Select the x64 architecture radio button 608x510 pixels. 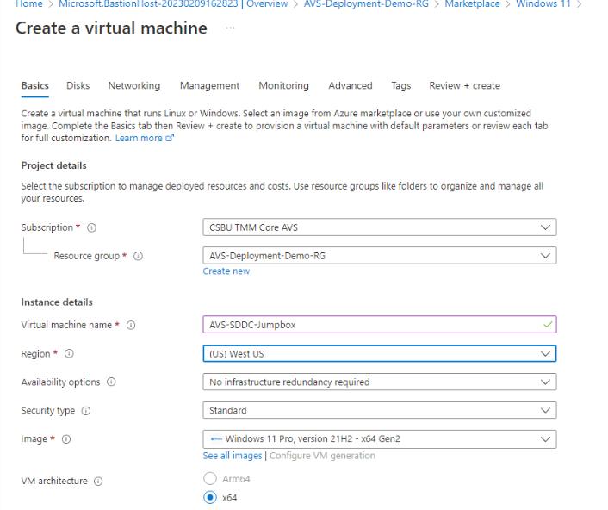point(210,497)
